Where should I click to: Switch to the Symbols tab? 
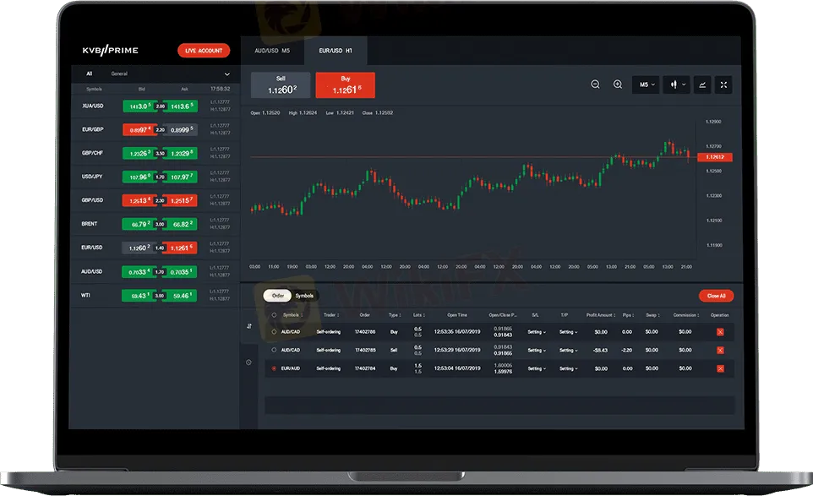(304, 296)
